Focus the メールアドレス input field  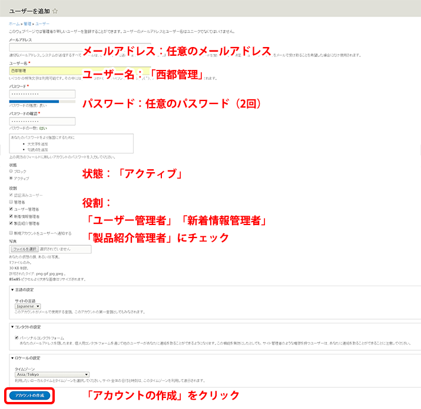[x=80, y=47]
